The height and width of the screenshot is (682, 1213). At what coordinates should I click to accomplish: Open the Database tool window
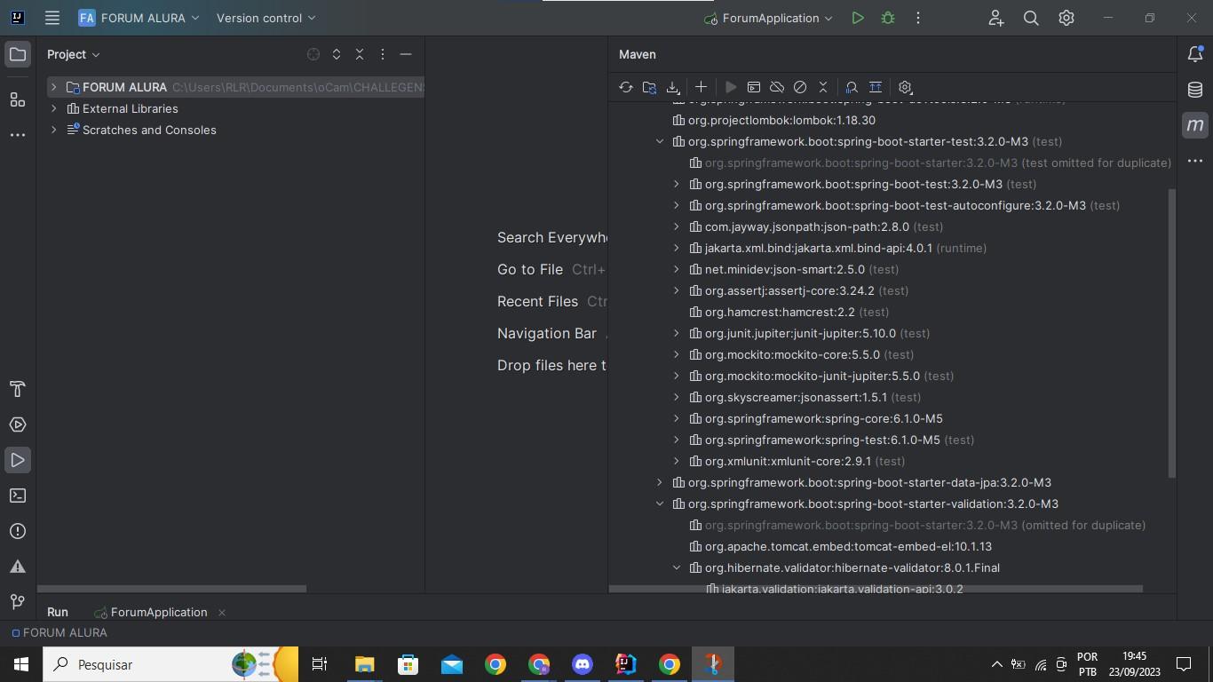point(1195,90)
